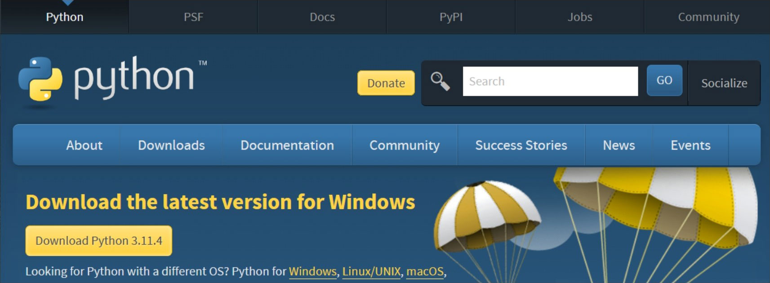Screen dimensions: 770x283
Task: Click the Python logo icon
Action: [40, 79]
